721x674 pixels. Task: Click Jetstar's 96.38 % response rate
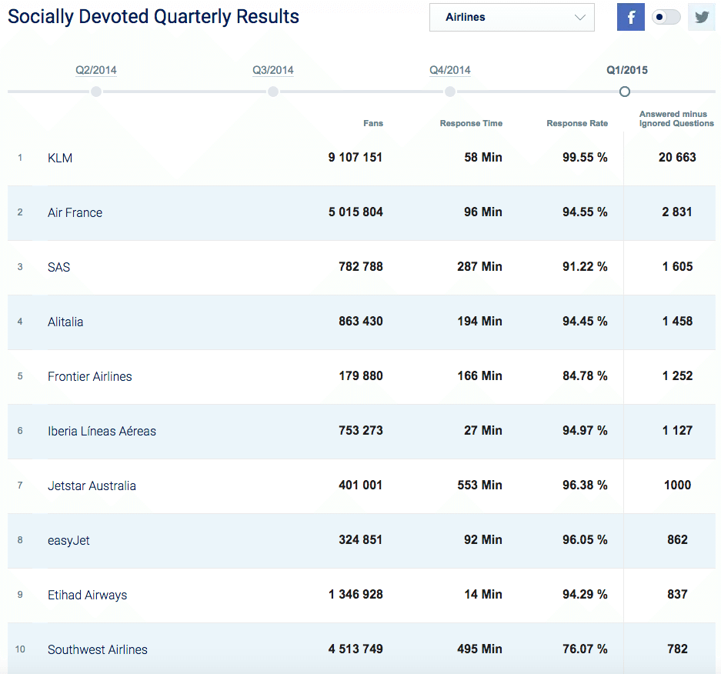[x=585, y=485]
